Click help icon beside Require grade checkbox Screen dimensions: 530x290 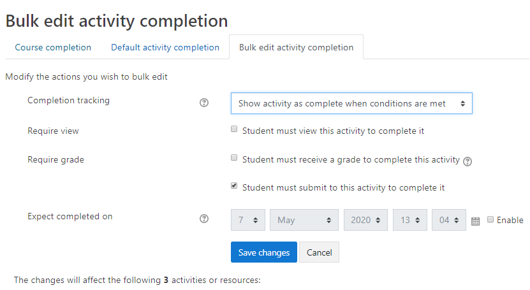click(468, 161)
